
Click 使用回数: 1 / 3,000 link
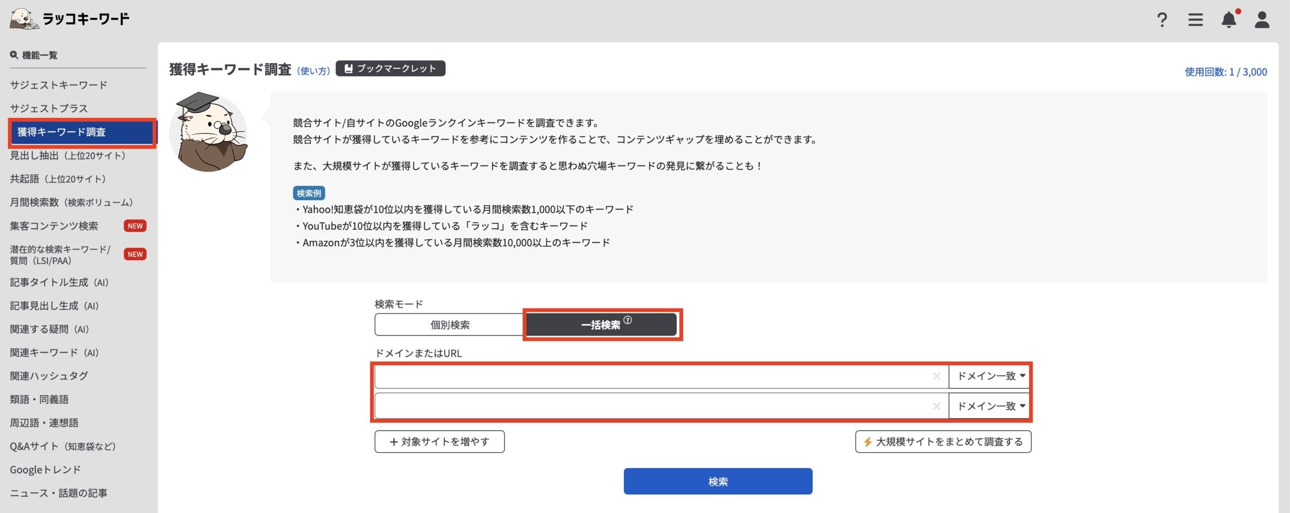[x=1225, y=72]
